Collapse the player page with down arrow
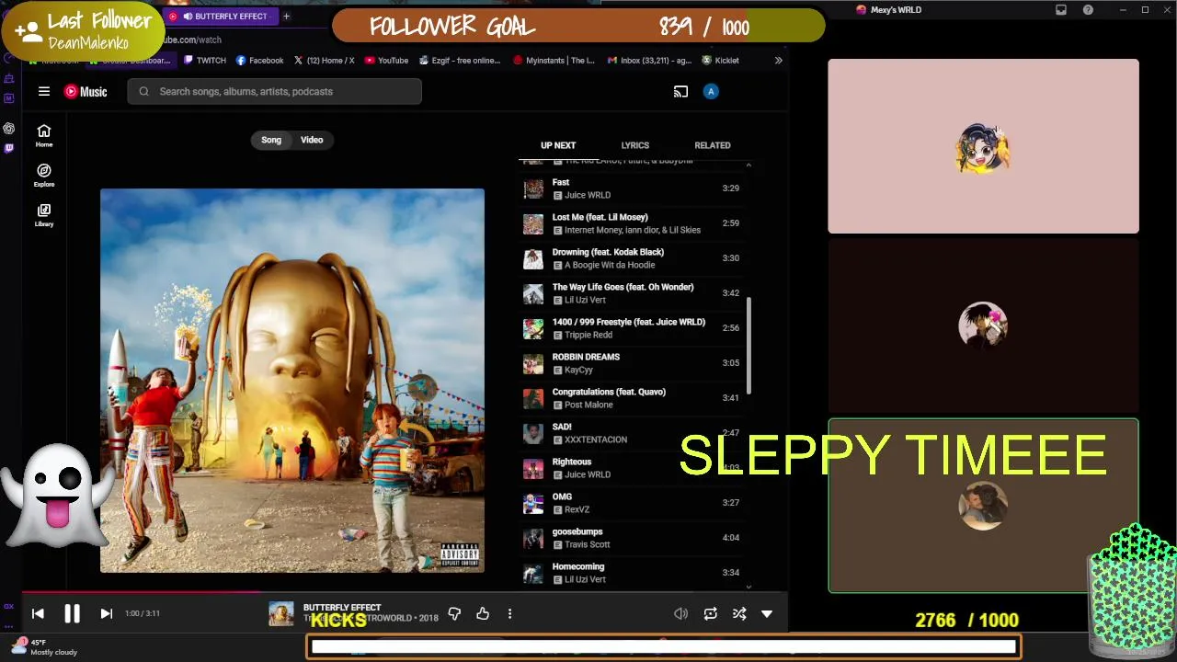The height and width of the screenshot is (662, 1177). pyautogui.click(x=767, y=613)
